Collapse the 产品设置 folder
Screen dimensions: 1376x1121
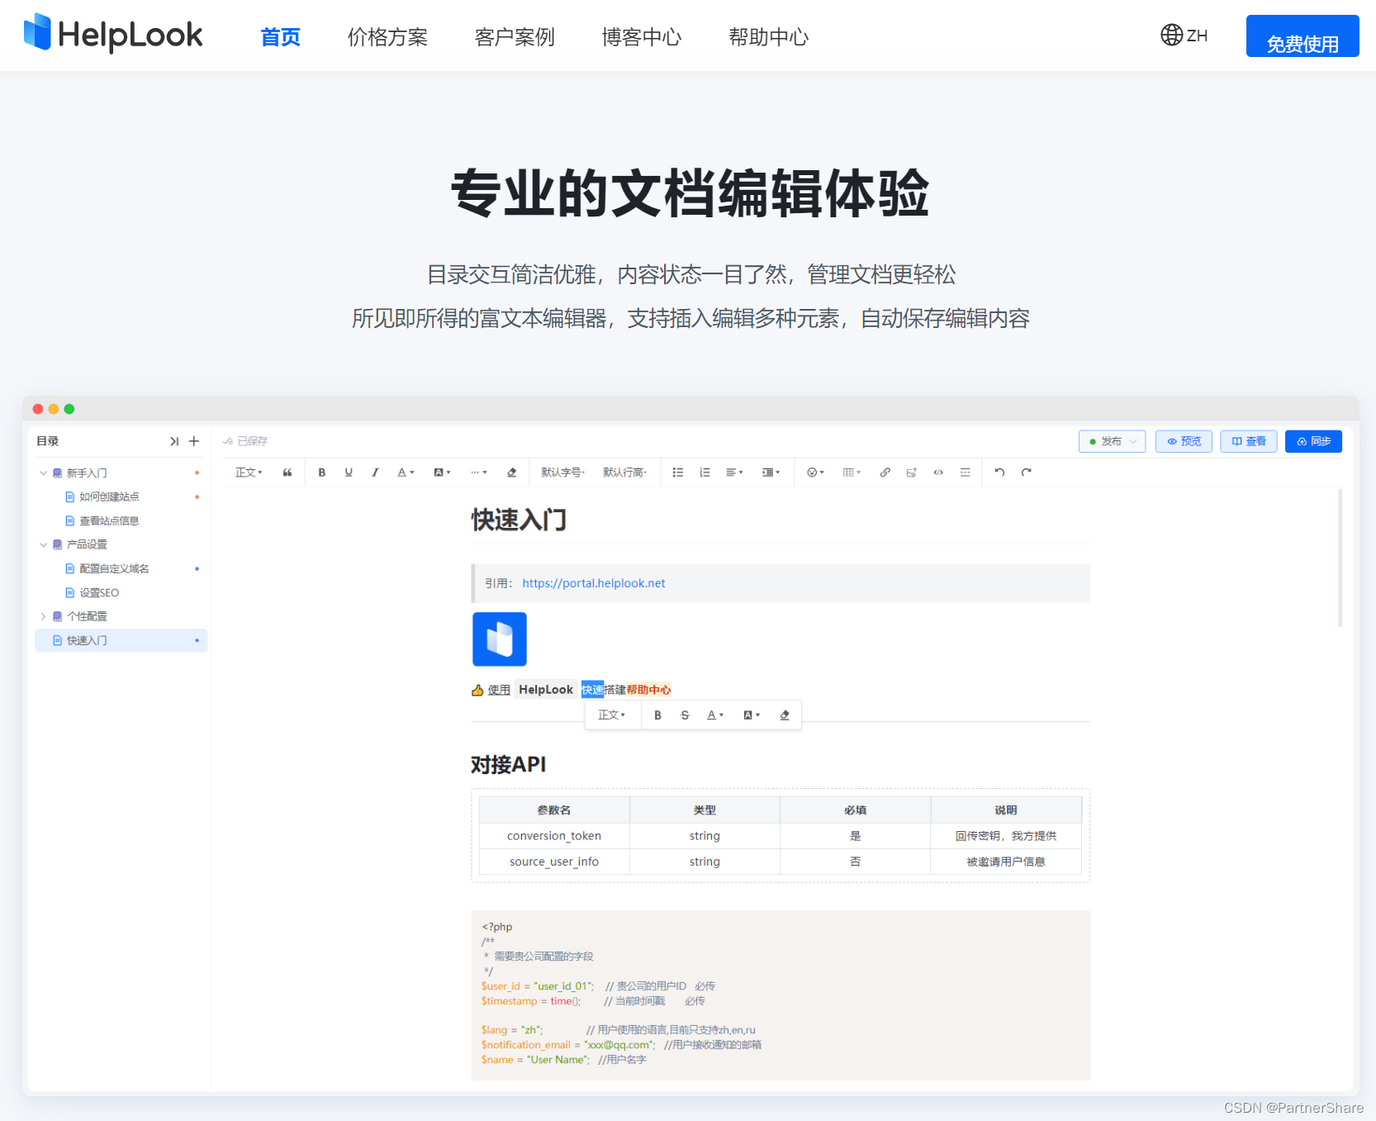pyautogui.click(x=43, y=544)
